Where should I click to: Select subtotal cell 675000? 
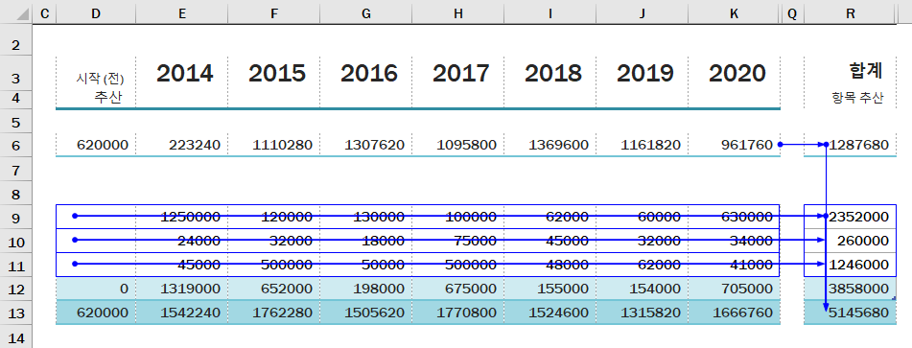pyautogui.click(x=458, y=289)
